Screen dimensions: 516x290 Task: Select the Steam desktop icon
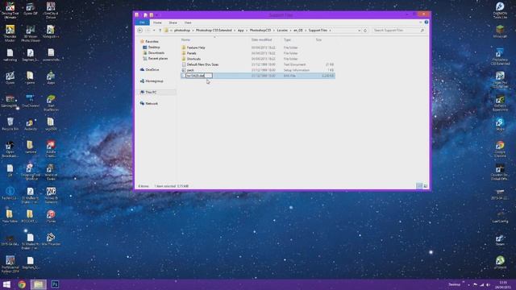500,240
